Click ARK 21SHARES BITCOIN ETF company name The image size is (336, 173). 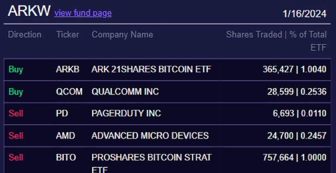[x=151, y=70]
